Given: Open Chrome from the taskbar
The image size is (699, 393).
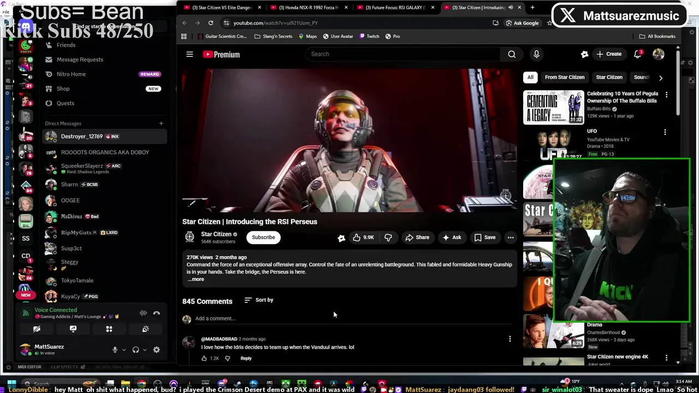Looking at the screenshot, I should (141, 384).
